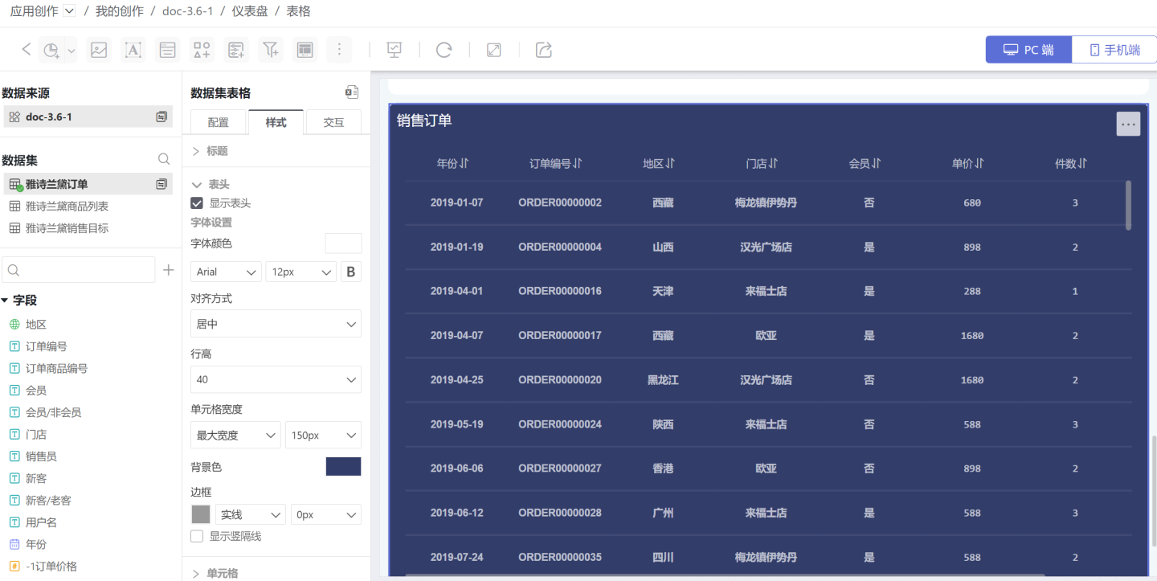
Task: Switch to the 配置 tab
Action: 219,122
